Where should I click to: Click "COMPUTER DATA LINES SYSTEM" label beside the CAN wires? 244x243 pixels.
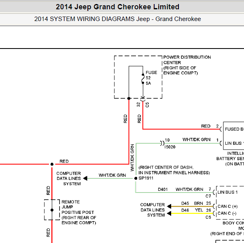[153, 210]
